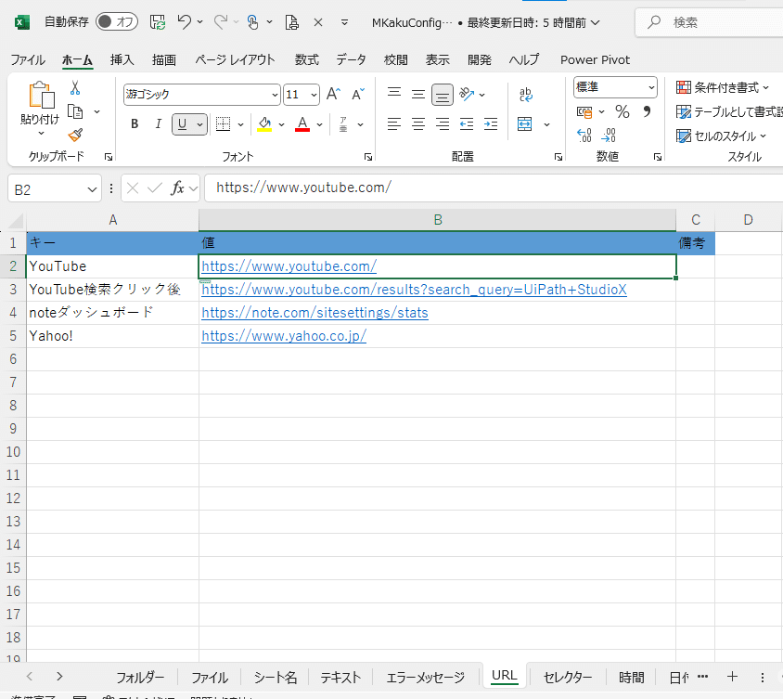Add a new sheet with plus button
Viewport: 783px width, 699px height.
click(x=732, y=677)
